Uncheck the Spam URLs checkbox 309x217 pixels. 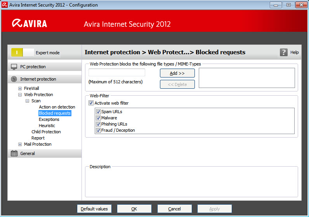coord(98,112)
